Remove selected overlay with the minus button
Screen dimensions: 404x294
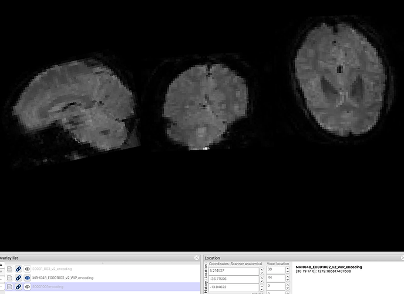point(2,286)
